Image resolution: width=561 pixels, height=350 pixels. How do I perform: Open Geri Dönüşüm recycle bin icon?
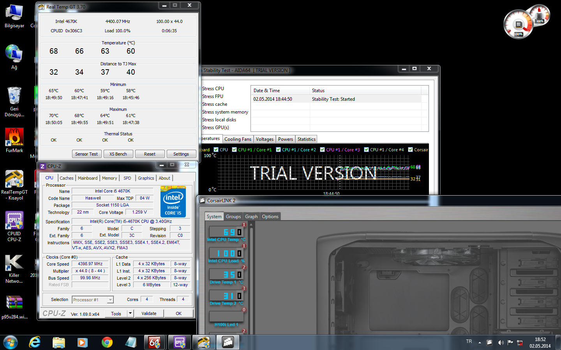coord(14,102)
